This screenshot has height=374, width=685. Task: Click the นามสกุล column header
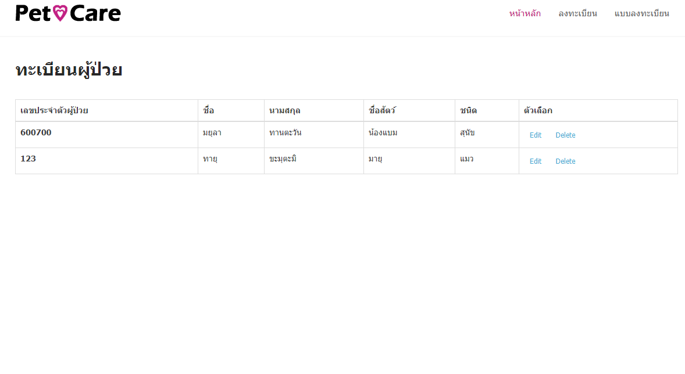(x=284, y=110)
